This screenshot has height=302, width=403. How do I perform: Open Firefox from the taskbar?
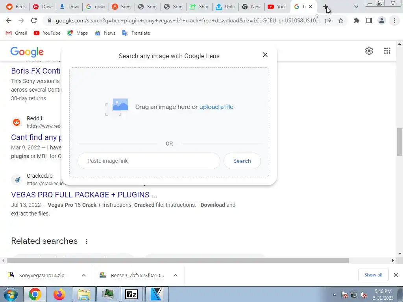(x=59, y=294)
